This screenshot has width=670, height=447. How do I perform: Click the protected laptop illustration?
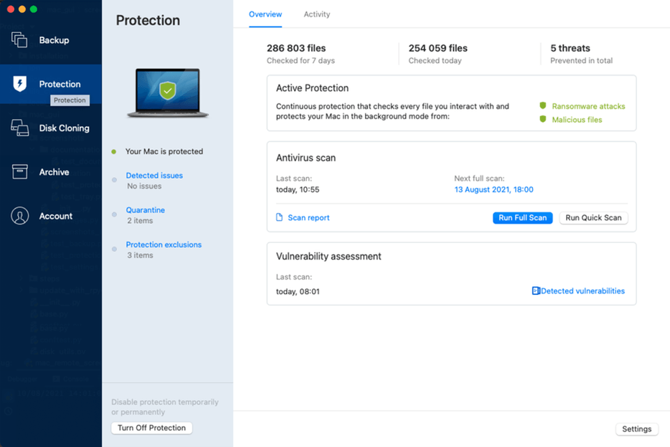pyautogui.click(x=167, y=92)
